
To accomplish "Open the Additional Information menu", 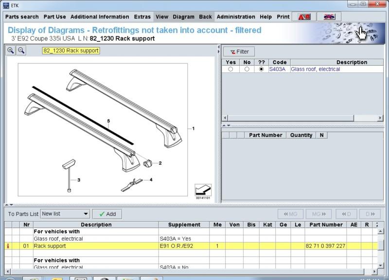I will [100, 17].
